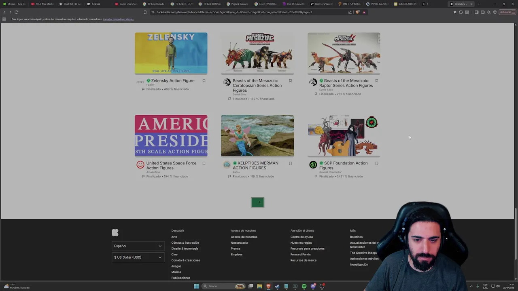Switch to Hot PC Game tab
The height and width of the screenshot is (291, 518).
293,4
